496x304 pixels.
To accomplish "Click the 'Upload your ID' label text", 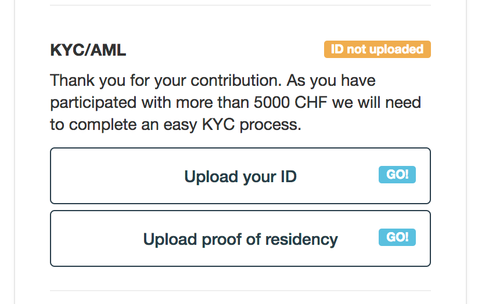I will pos(240,176).
